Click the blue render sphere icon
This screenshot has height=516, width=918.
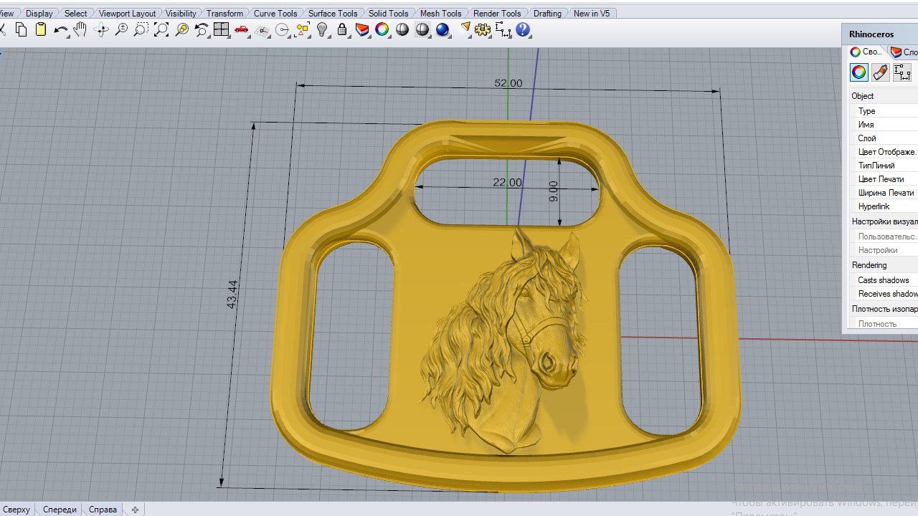[443, 30]
